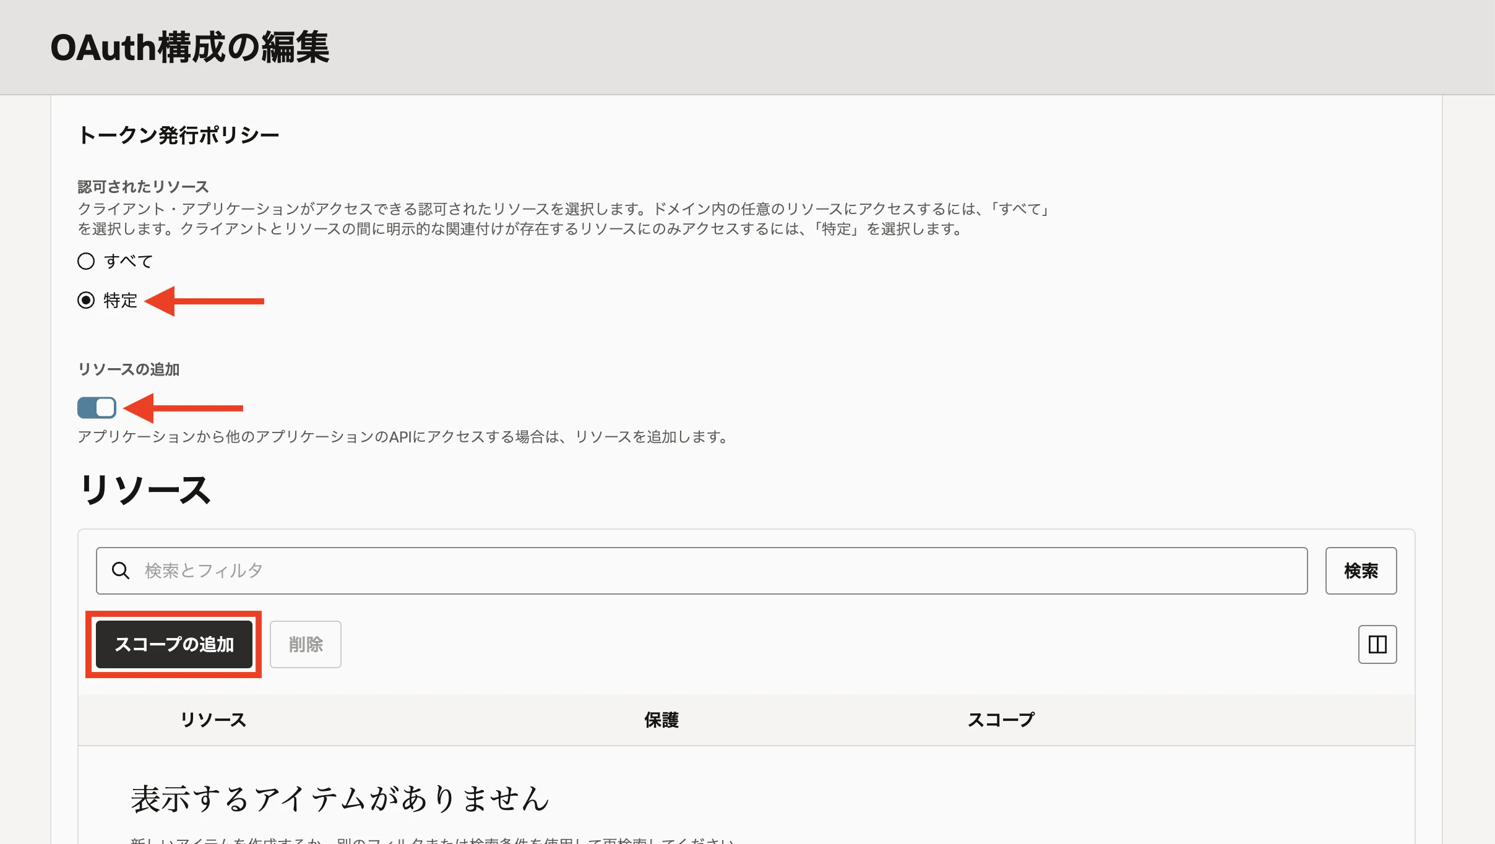Click the リソース column header
1495x844 pixels.
click(x=213, y=720)
